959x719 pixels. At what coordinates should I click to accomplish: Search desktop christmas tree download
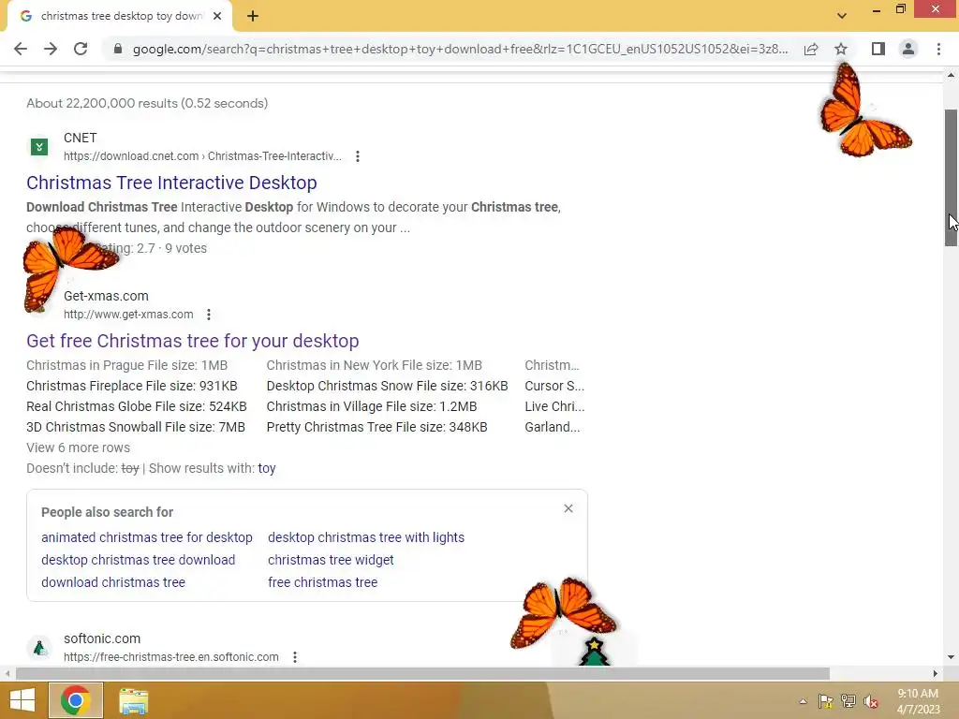pyautogui.click(x=139, y=560)
